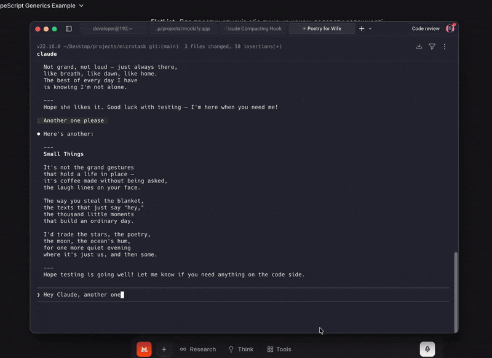Click the Code review button

(x=426, y=29)
